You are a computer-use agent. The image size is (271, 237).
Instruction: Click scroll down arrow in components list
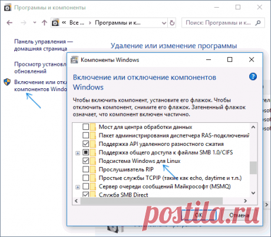[x=253, y=193]
